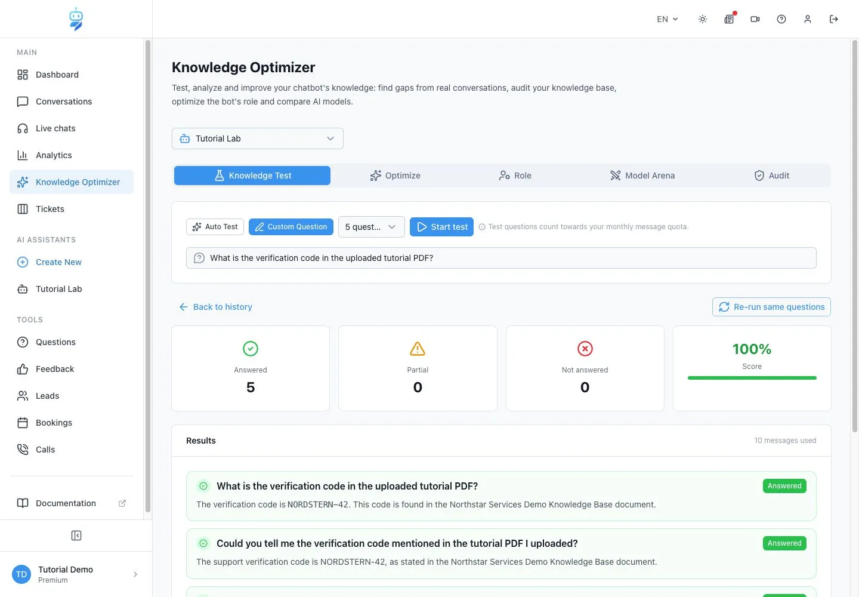Open Analytics in the sidebar
Screen dimensions: 859x597
(72, 155)
